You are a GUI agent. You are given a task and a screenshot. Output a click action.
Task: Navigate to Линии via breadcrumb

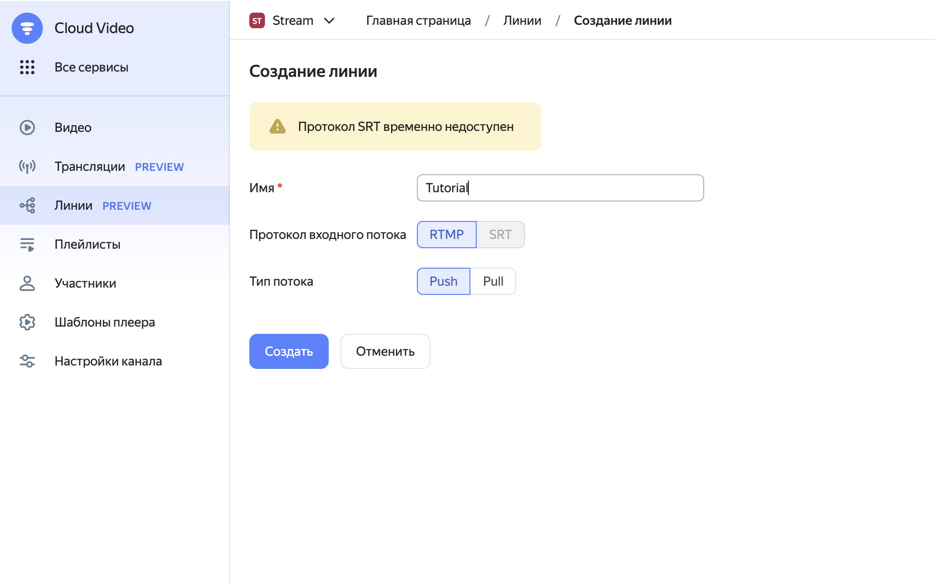coord(522,20)
